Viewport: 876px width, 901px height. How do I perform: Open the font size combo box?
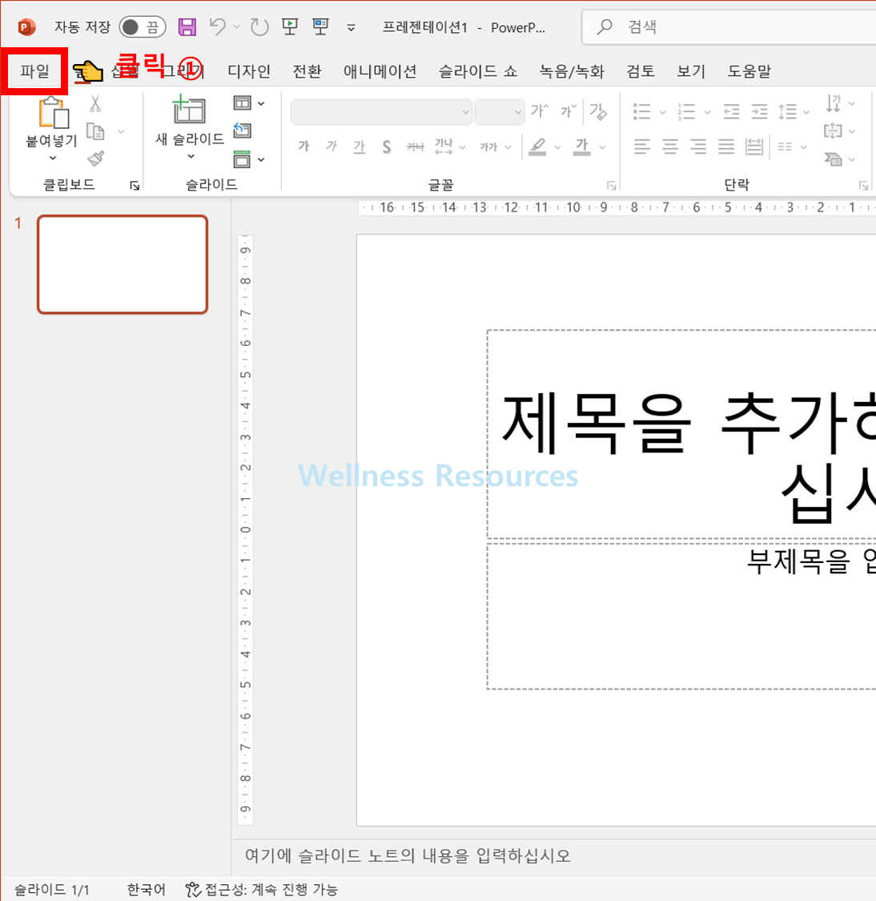499,112
